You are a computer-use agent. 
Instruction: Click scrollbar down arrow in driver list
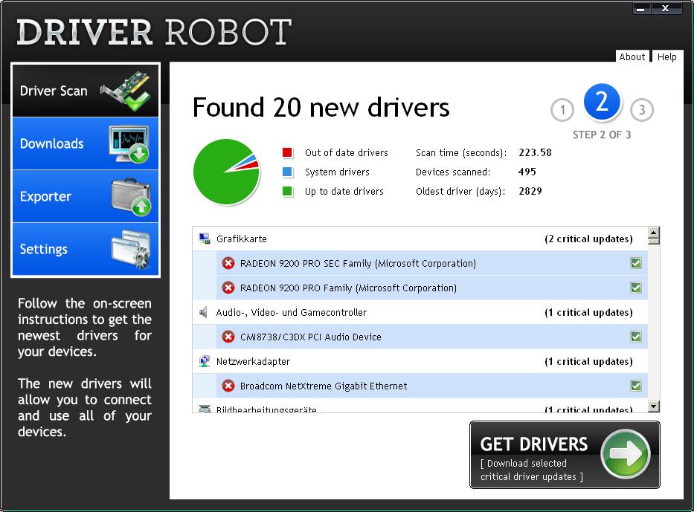653,406
